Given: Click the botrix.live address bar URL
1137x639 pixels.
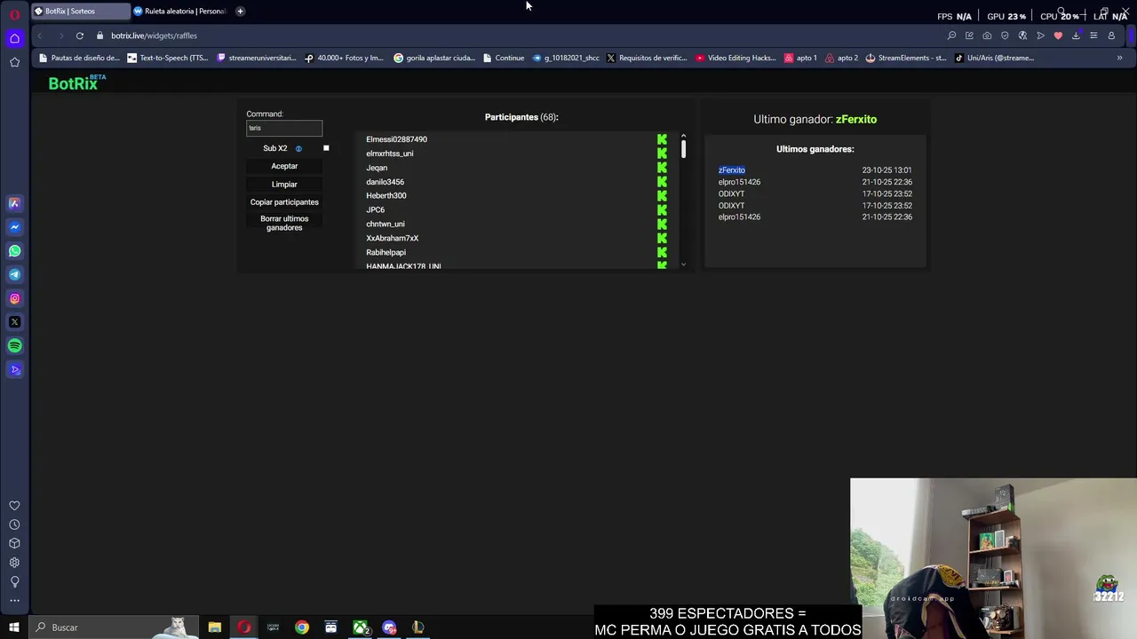Looking at the screenshot, I should pyautogui.click(x=154, y=35).
